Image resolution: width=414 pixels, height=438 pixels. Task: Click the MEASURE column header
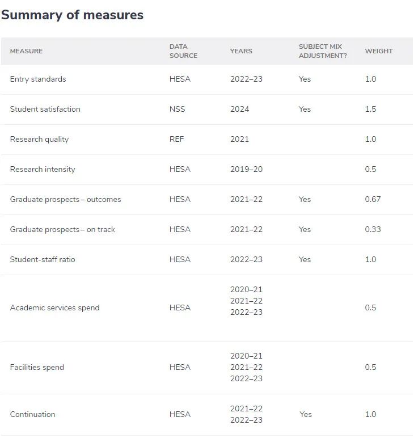pyautogui.click(x=26, y=51)
